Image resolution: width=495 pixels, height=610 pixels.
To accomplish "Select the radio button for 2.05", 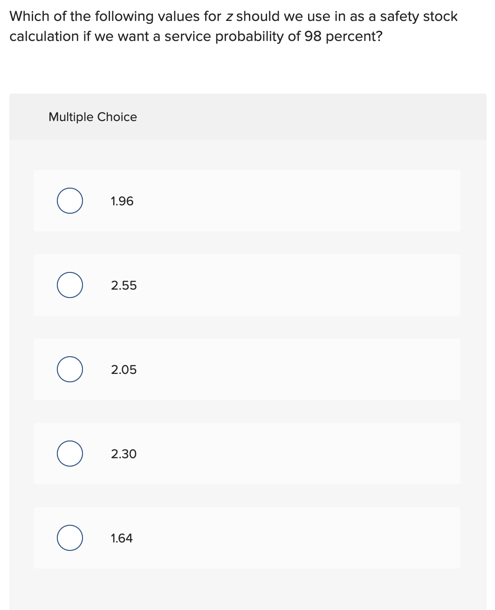I will click(x=69, y=369).
